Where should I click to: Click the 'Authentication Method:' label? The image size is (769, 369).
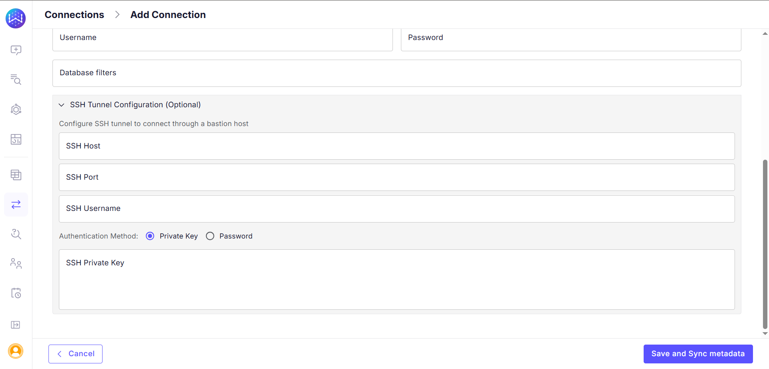point(99,236)
